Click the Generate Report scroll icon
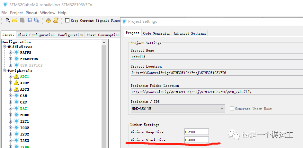This screenshot has width=303, height=148. (x=56, y=20)
